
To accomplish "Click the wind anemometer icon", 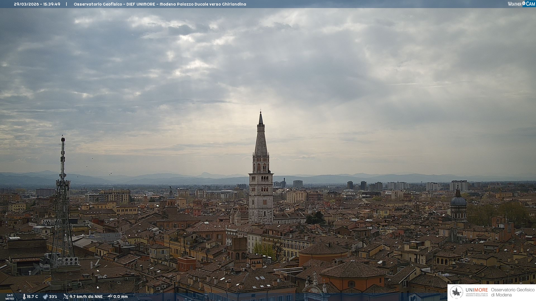I will point(66,297).
